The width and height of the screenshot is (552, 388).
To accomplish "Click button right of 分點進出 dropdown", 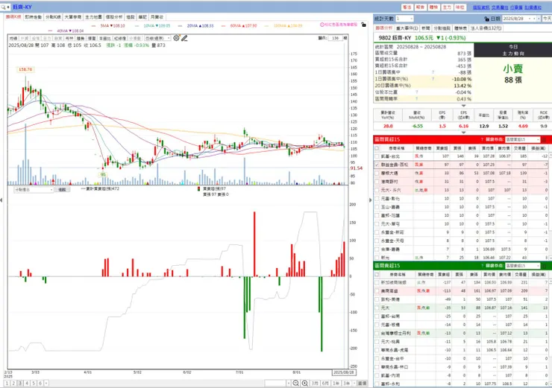I will (63, 189).
